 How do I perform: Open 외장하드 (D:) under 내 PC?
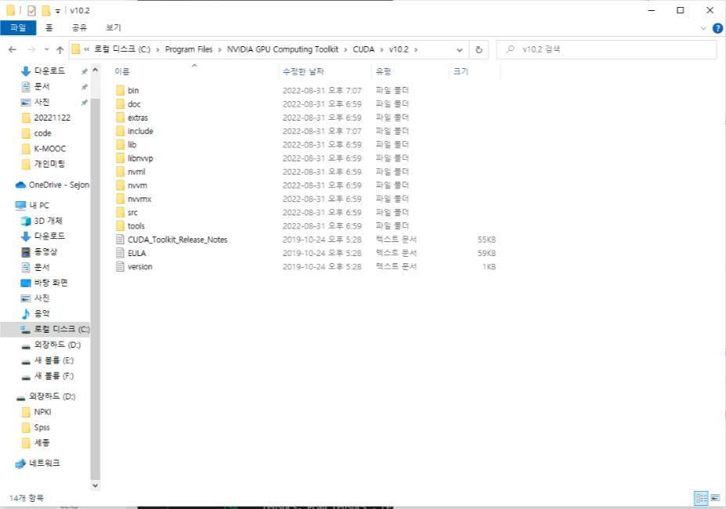pyautogui.click(x=50, y=345)
